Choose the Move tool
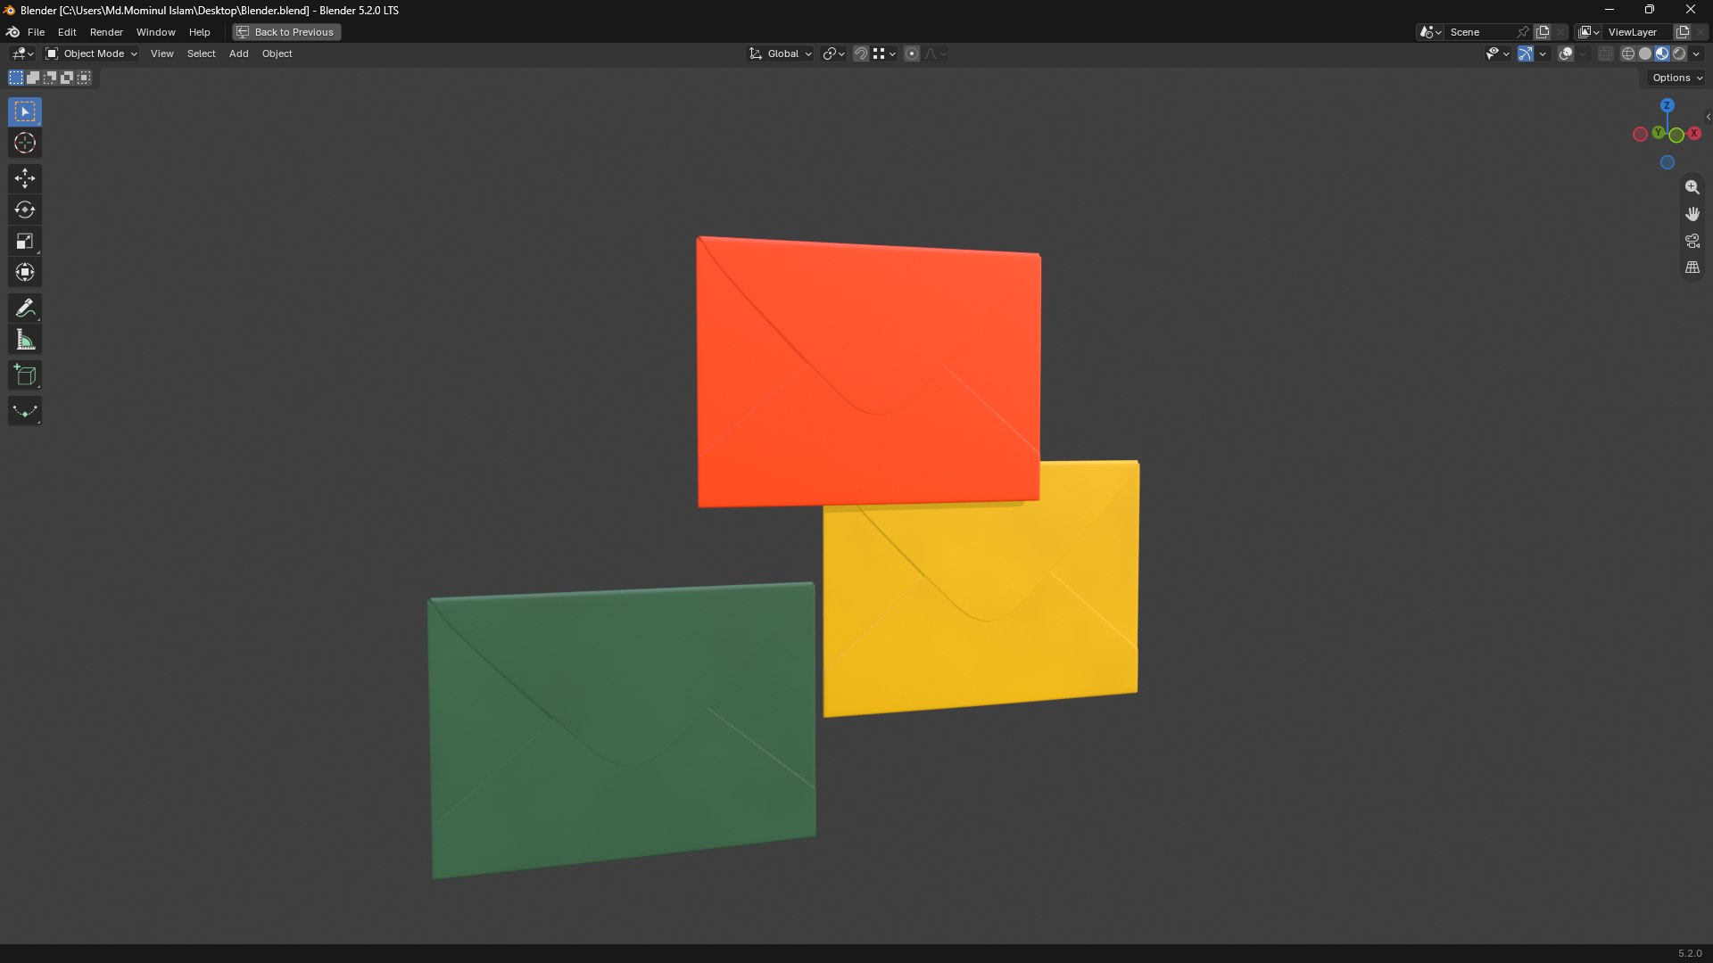The height and width of the screenshot is (963, 1713). 25,179
